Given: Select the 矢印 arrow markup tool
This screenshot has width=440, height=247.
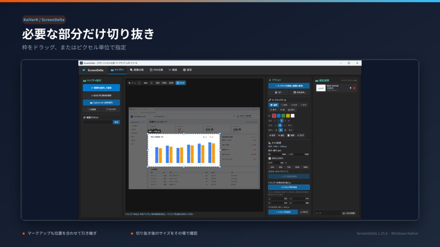Looking at the screenshot, I should [294, 105].
